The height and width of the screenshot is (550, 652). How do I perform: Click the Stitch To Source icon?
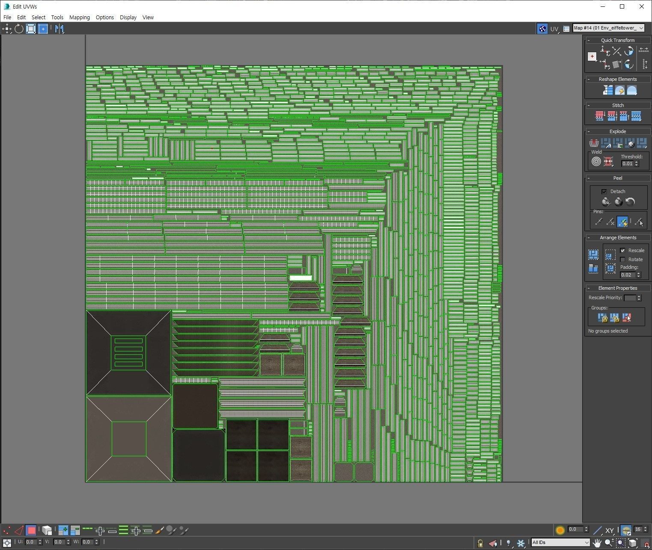[x=624, y=116]
